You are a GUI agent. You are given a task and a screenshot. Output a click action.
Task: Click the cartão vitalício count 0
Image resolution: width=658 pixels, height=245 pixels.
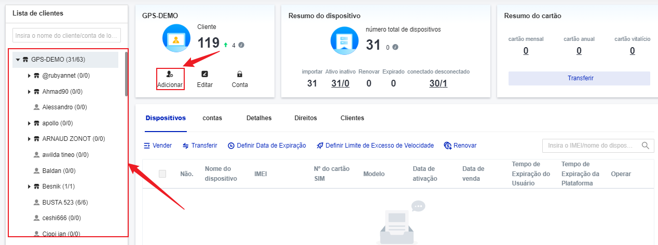tap(632, 51)
